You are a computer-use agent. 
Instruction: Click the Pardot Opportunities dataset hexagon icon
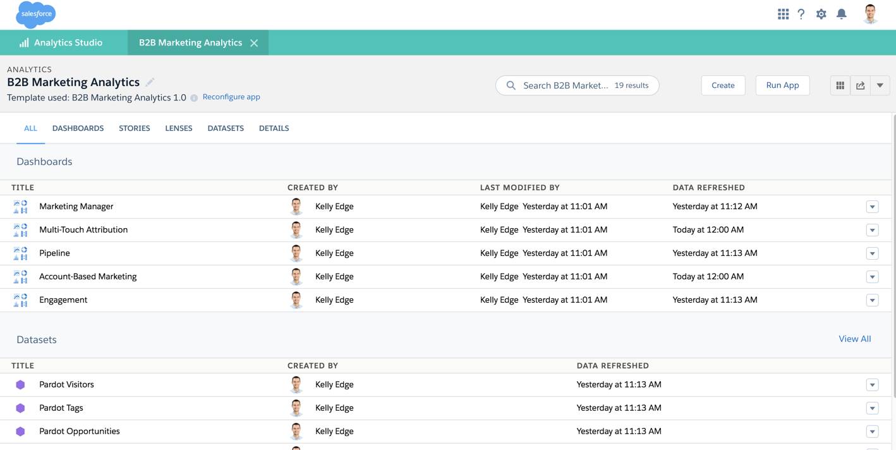pyautogui.click(x=20, y=432)
